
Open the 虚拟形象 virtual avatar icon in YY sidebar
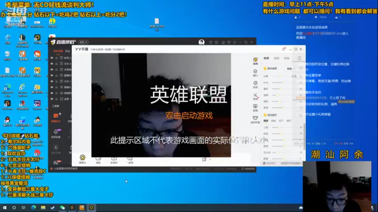point(255,119)
